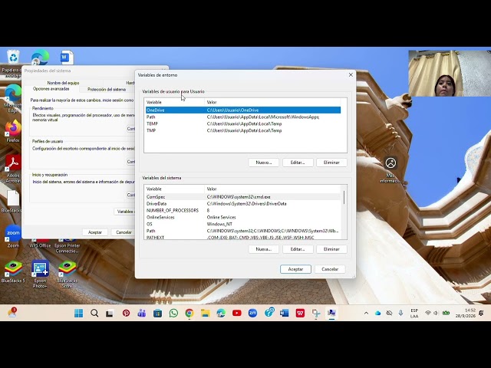Select the OS system variable row
The width and height of the screenshot is (491, 368).
point(243,224)
